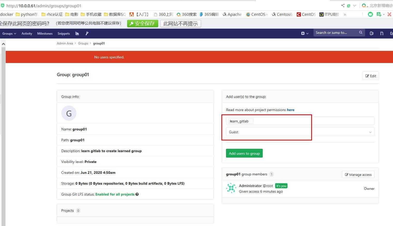Click the Storage 0 Bytes row
This screenshot has width=393, height=226.
135,183
